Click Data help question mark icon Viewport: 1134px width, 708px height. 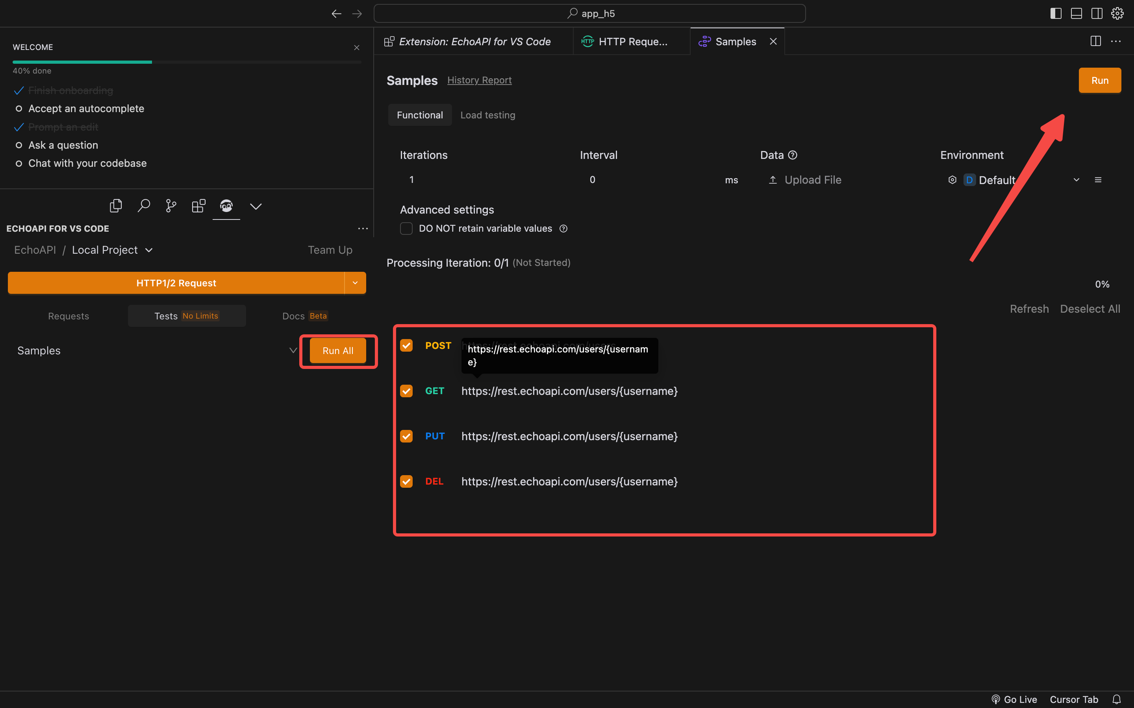pos(792,155)
